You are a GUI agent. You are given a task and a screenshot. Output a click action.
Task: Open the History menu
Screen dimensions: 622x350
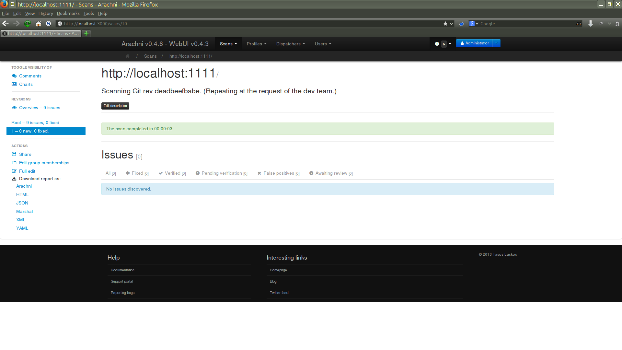[x=46, y=13]
